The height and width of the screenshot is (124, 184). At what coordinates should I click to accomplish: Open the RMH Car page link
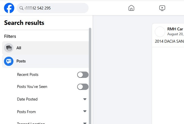pyautogui.click(x=175, y=29)
